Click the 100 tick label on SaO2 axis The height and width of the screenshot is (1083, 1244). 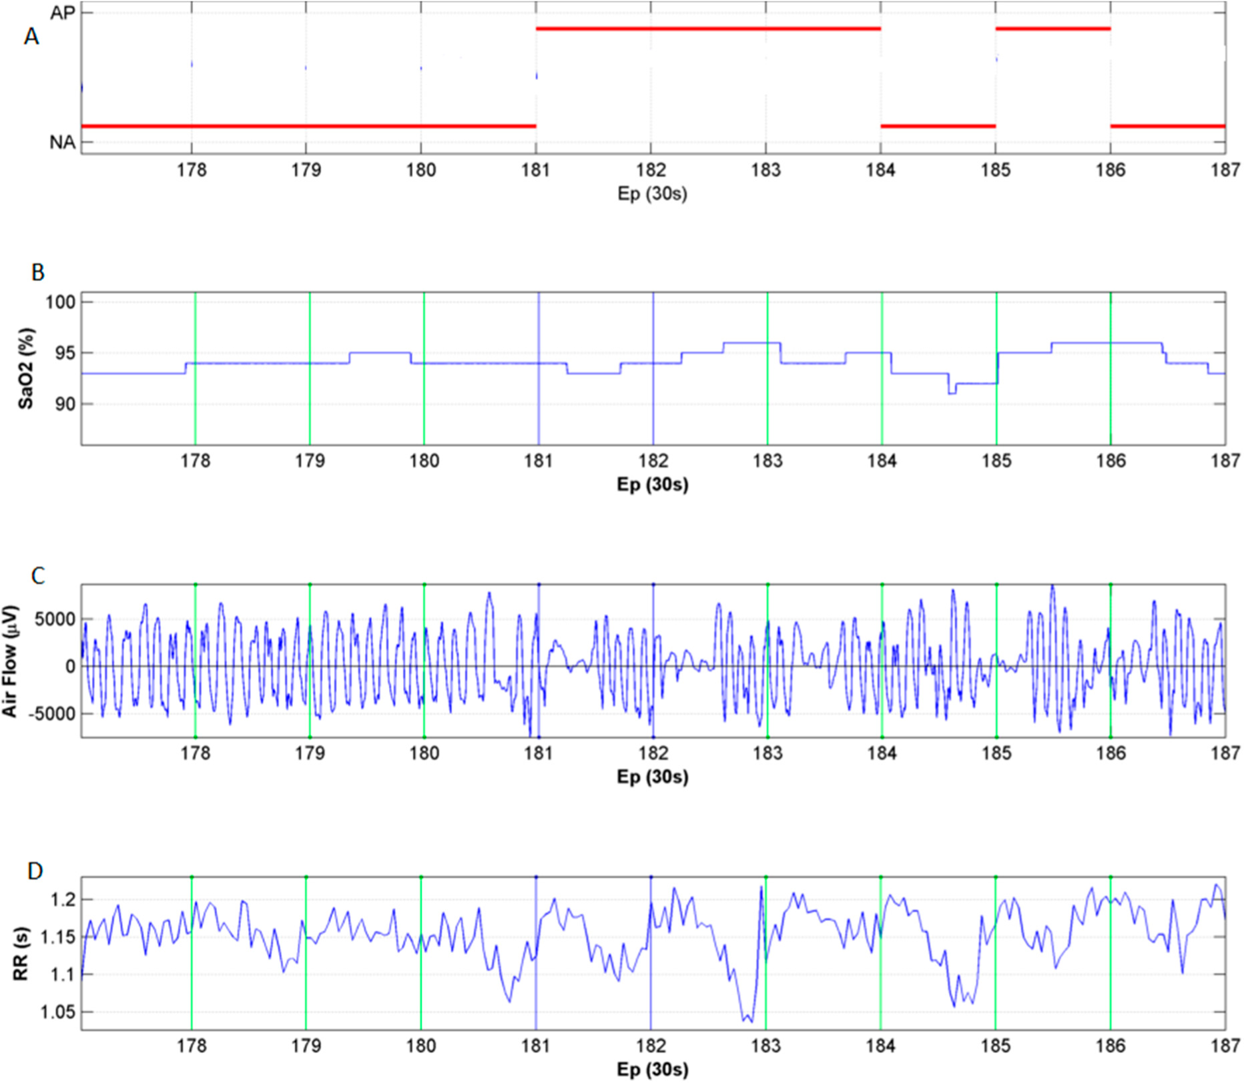tap(60, 302)
